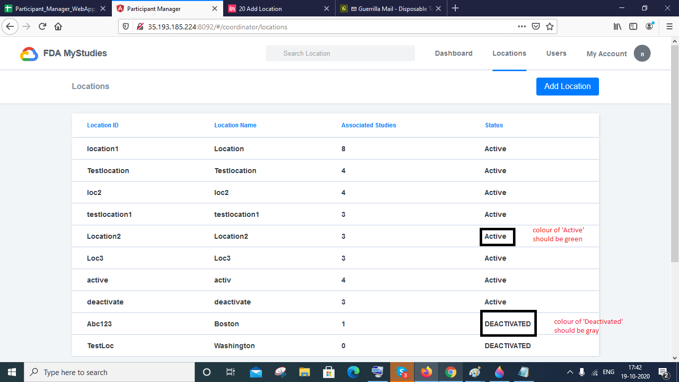Click the Add Location button

567,86
